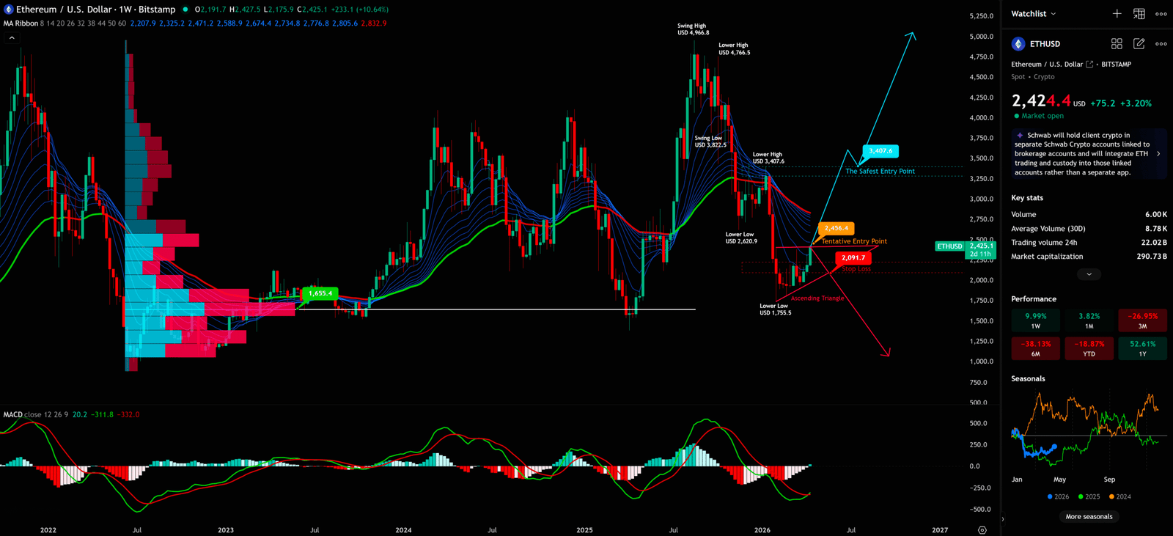Open chart settings gear on the time axis
The image size is (1173, 536).
(x=982, y=530)
